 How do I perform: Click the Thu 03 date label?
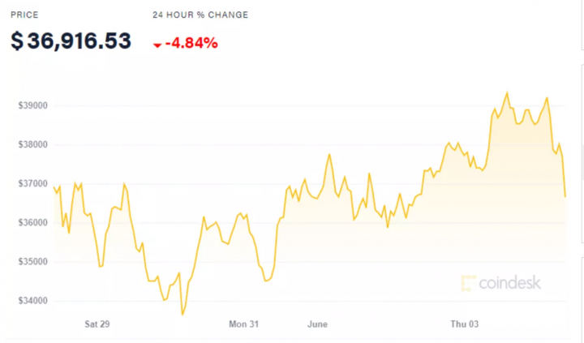pyautogui.click(x=466, y=324)
